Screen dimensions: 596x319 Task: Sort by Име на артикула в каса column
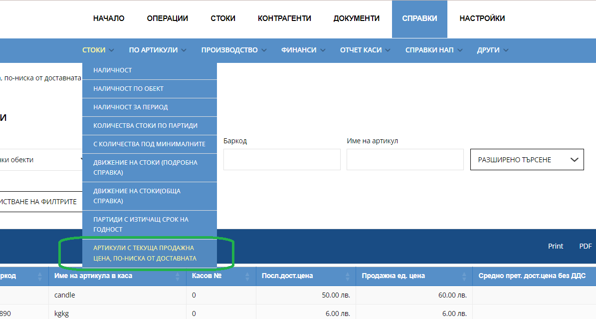pyautogui.click(x=117, y=276)
